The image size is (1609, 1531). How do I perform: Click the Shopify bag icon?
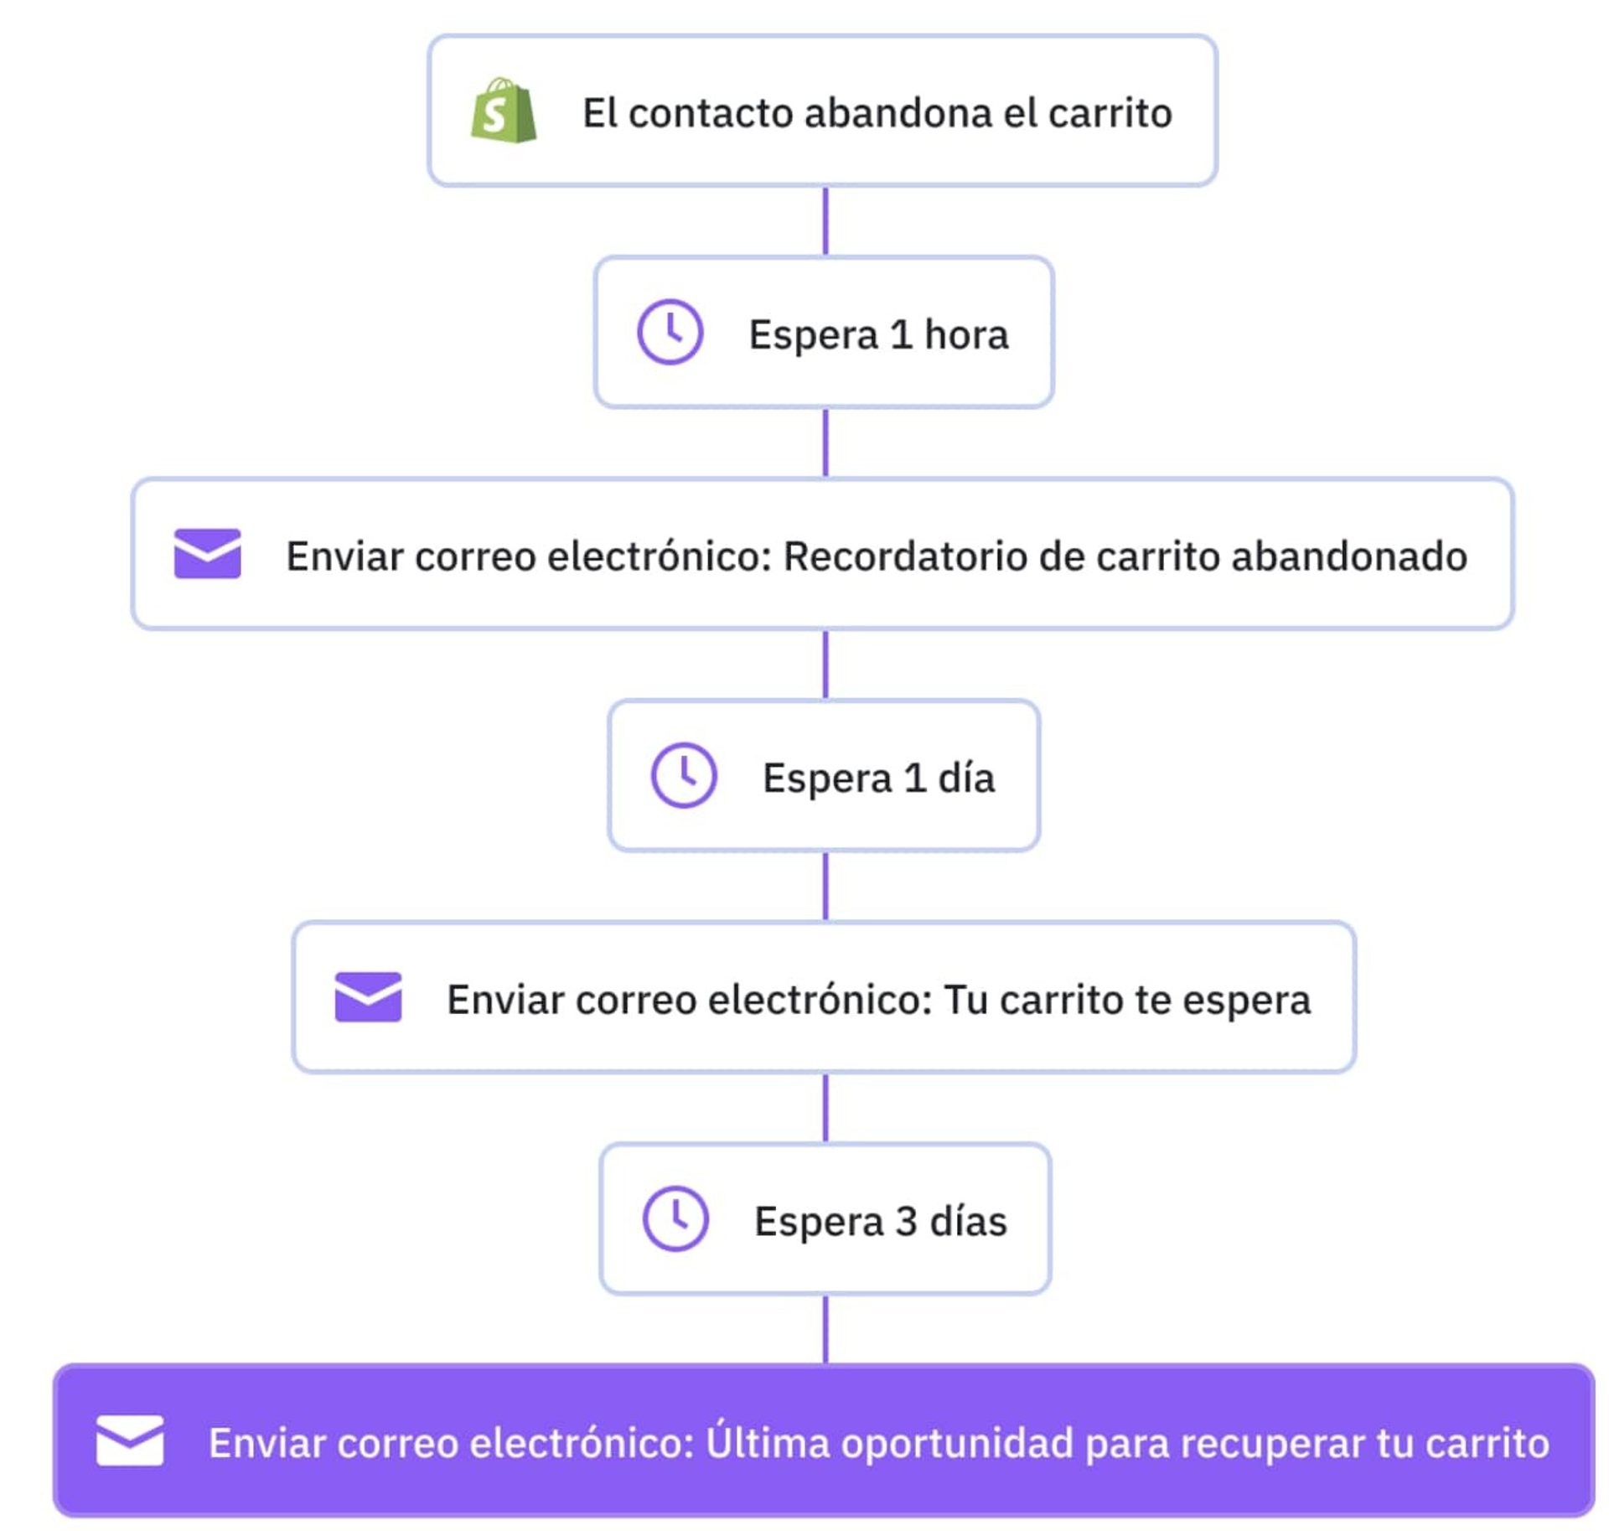pyautogui.click(x=504, y=111)
